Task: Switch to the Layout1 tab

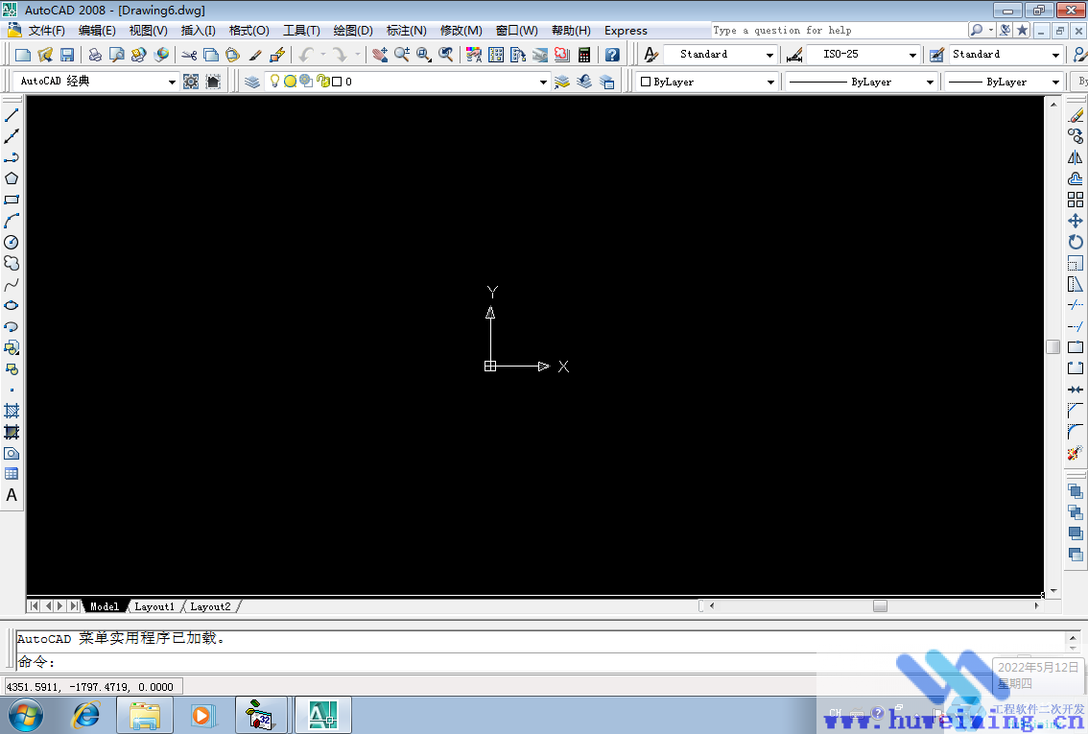Action: (154, 606)
